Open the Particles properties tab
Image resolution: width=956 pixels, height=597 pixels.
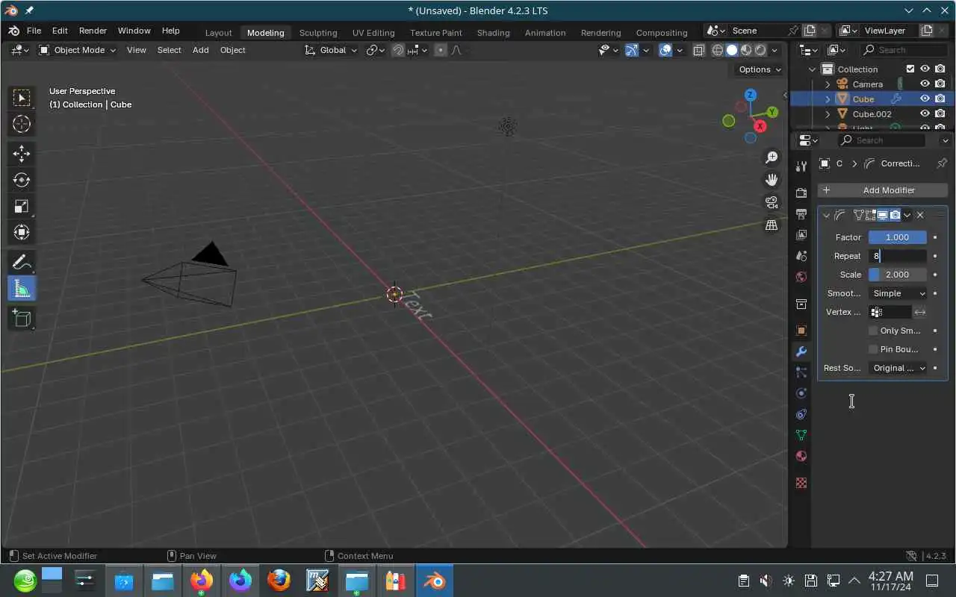point(801,372)
